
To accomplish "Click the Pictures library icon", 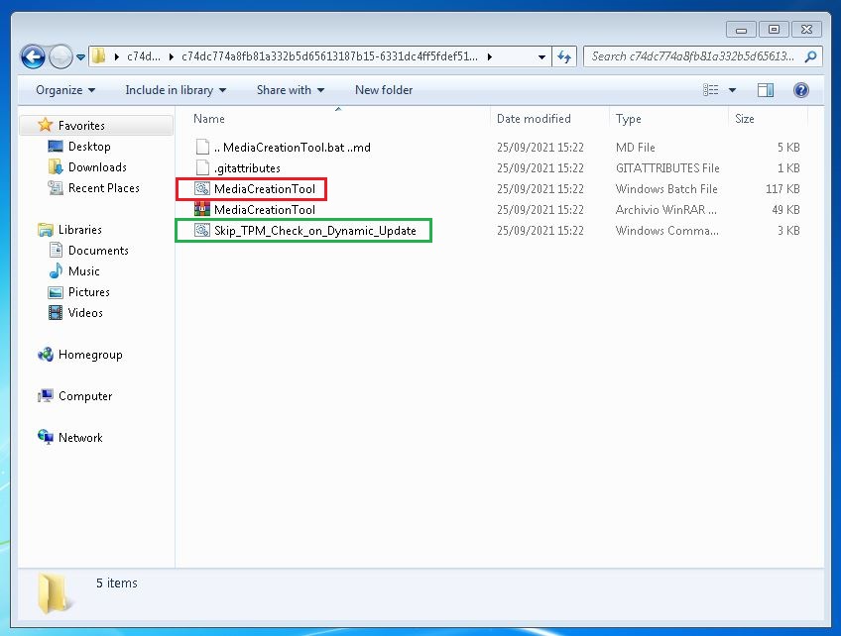I will pos(56,292).
